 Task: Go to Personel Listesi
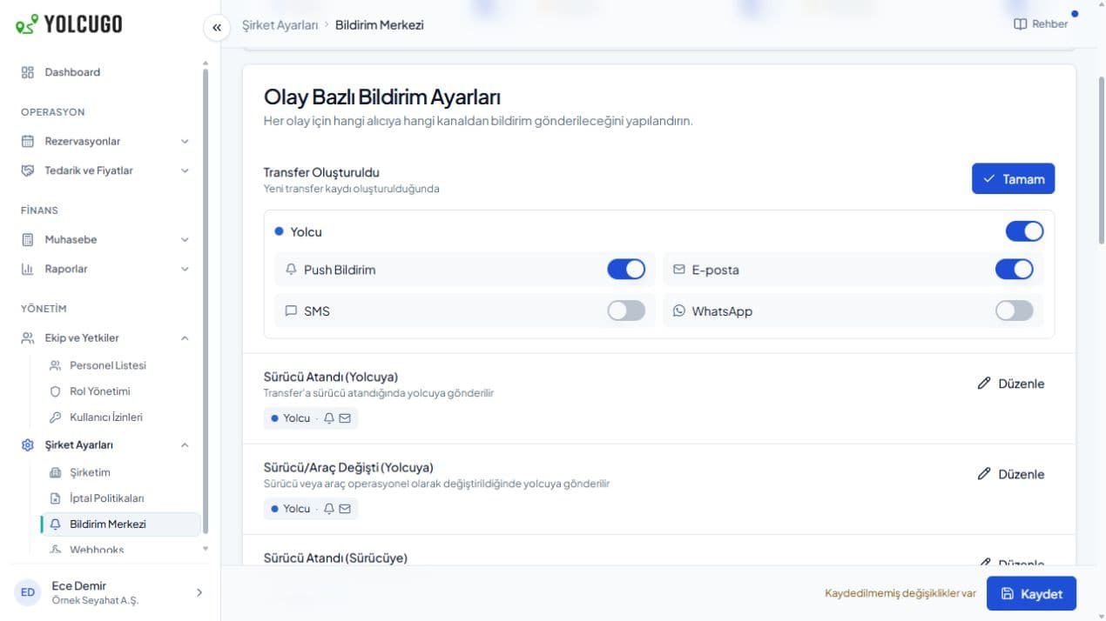(120, 365)
